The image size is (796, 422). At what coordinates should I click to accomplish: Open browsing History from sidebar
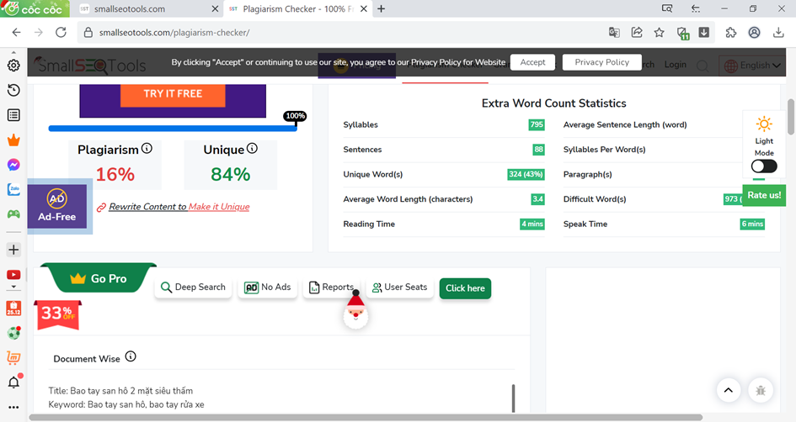tap(13, 90)
